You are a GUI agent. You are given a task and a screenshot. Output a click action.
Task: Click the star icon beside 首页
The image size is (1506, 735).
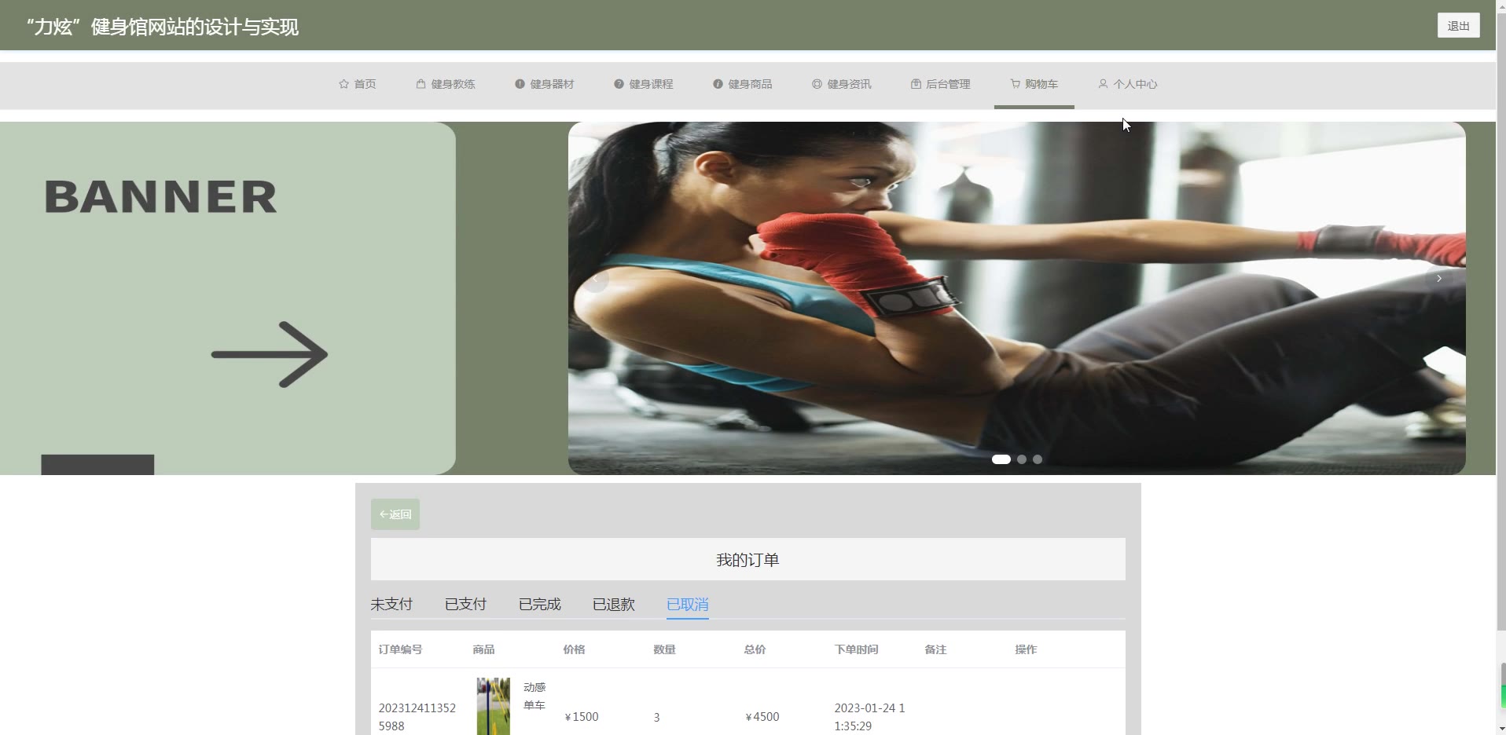pyautogui.click(x=343, y=84)
